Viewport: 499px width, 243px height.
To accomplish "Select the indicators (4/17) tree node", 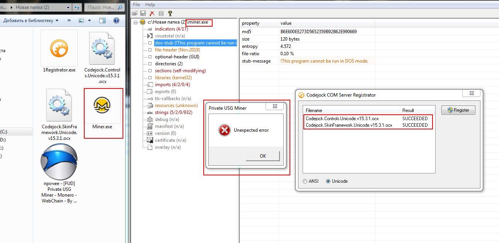I will [171, 29].
